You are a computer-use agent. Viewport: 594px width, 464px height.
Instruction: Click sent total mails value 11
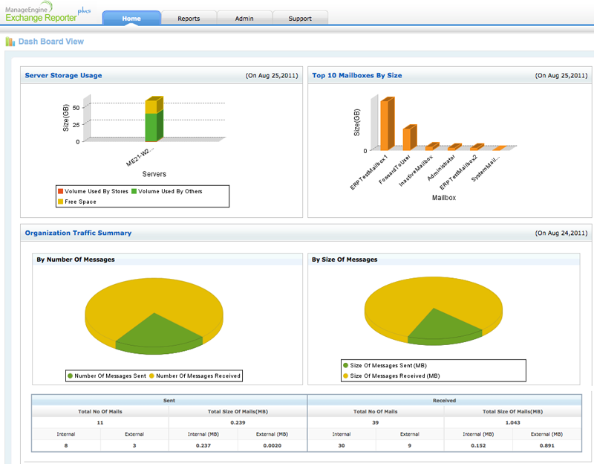coord(100,422)
